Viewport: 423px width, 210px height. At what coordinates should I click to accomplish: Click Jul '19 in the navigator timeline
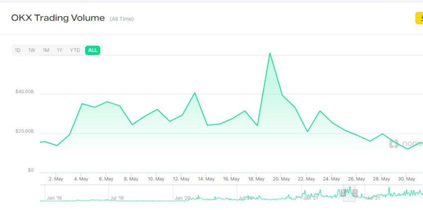coord(117,198)
